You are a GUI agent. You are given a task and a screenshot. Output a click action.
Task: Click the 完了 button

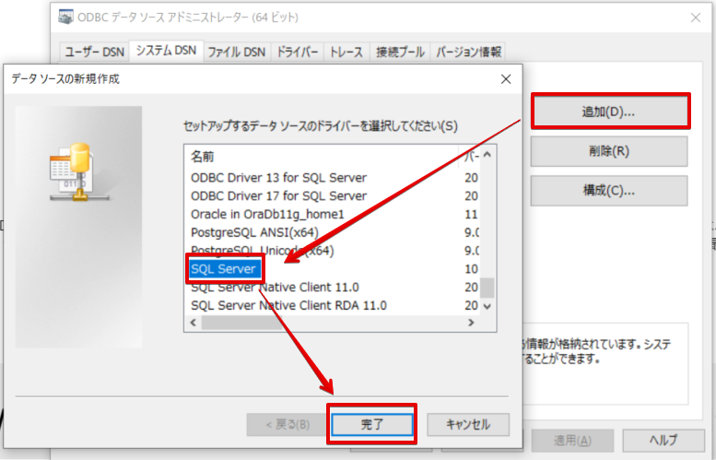[372, 424]
